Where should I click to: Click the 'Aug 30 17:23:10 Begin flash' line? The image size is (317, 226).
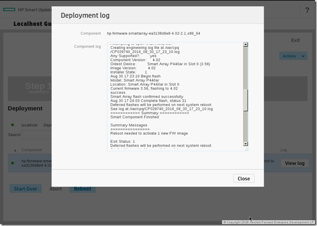point(135,76)
